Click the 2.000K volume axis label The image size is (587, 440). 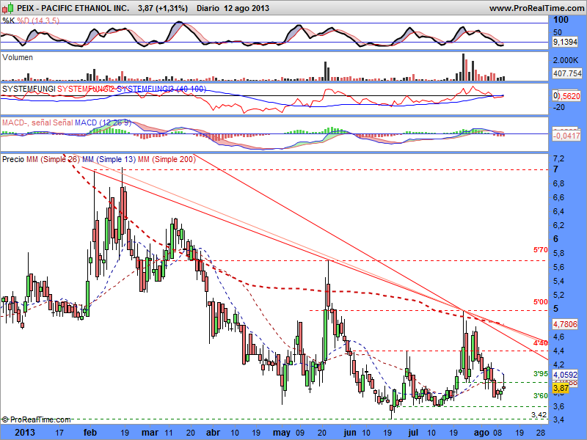pos(565,60)
